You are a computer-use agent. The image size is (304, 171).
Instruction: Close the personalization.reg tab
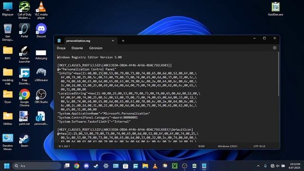click(113, 41)
